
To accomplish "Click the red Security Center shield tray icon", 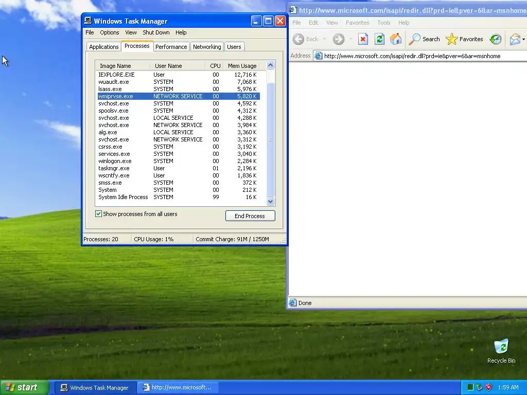I will (489, 387).
